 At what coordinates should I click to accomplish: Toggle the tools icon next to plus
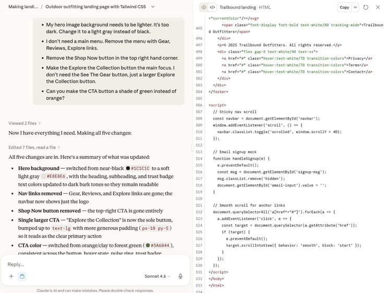point(22,276)
